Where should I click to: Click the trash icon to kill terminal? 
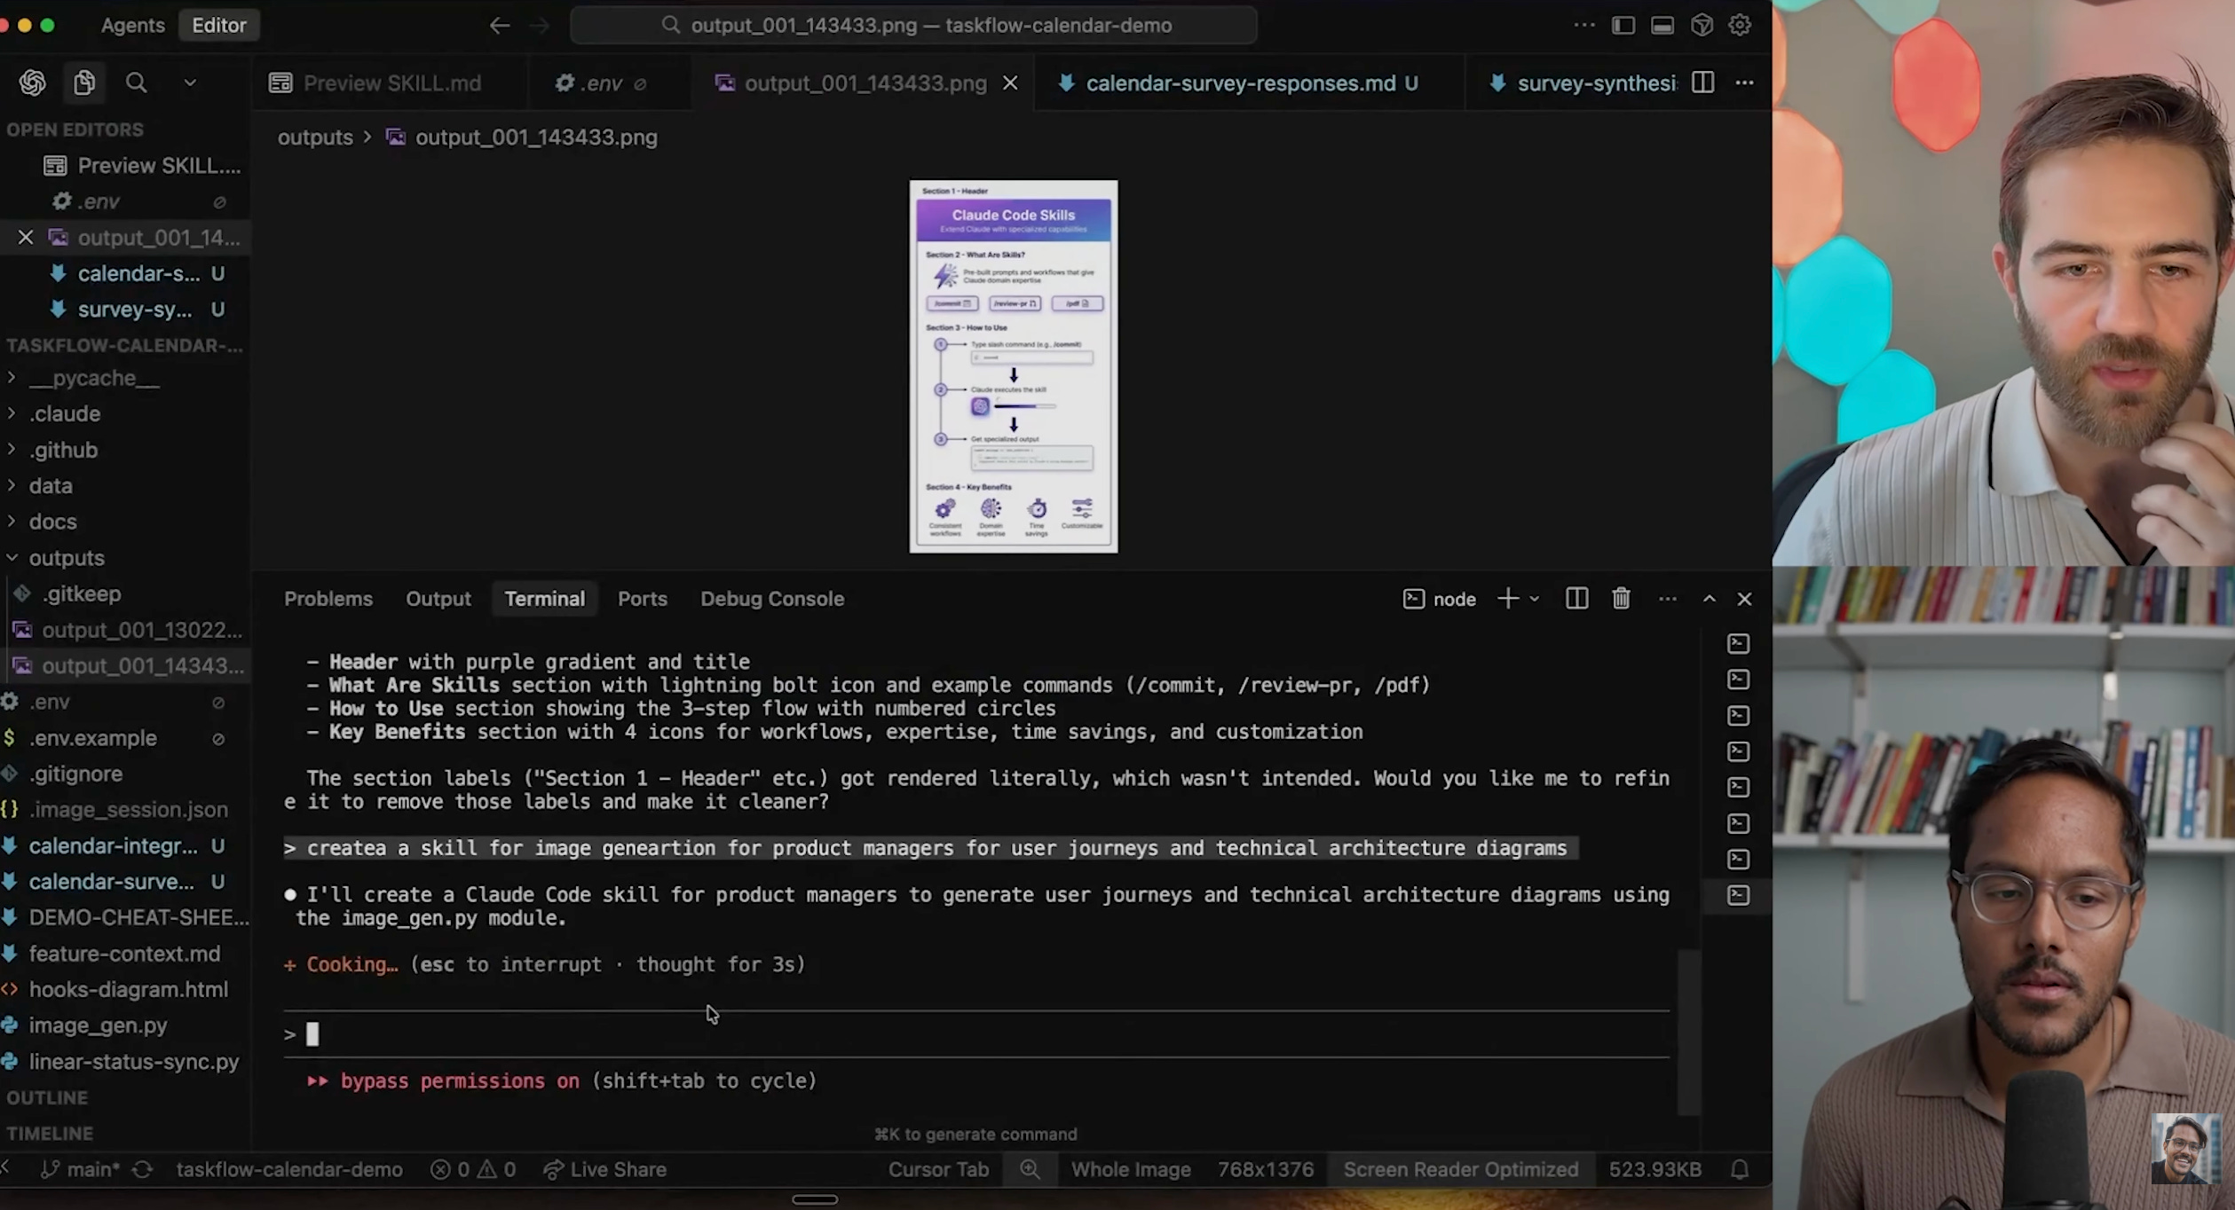(1621, 599)
